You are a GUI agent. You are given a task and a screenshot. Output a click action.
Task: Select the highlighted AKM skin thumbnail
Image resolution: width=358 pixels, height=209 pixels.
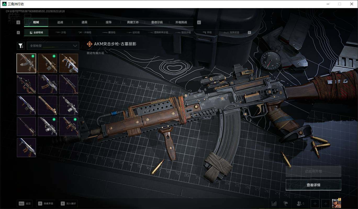[x=26, y=63]
